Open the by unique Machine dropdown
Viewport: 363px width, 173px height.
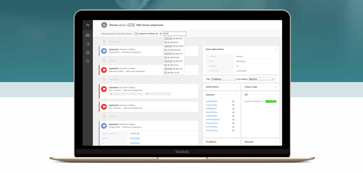coord(261,79)
